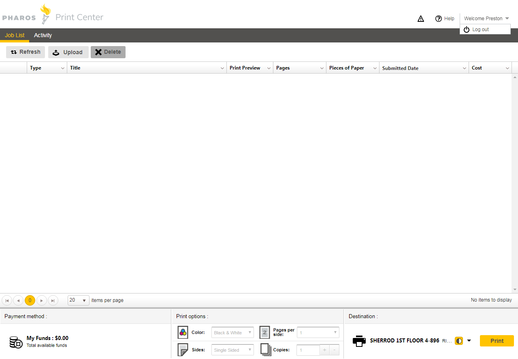Click the color wheel print option icon
The image size is (518, 359).
(183, 332)
